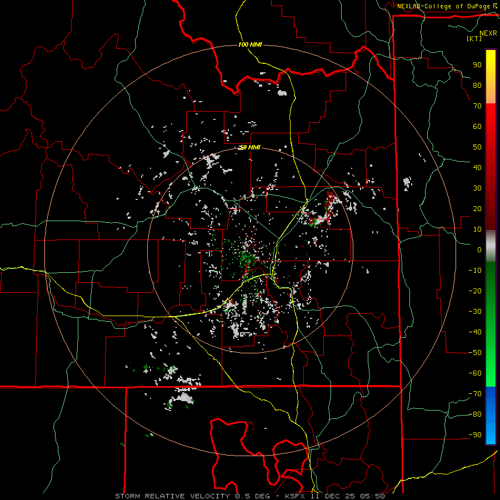Click the [KT] units label

coord(474,38)
